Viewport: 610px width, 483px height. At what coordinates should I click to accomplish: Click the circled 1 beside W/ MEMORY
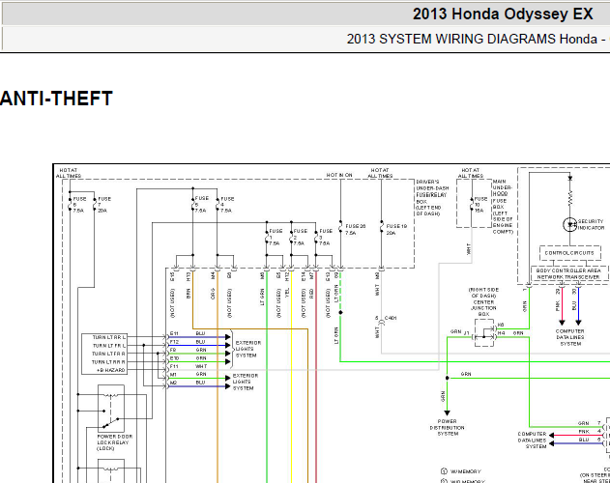444,471
